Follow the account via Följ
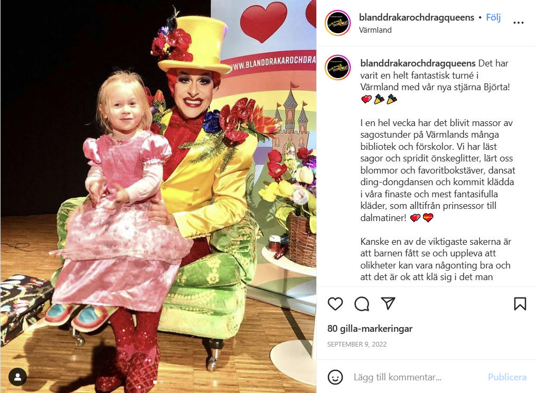Screen dimensions: 536x393 (x=493, y=17)
